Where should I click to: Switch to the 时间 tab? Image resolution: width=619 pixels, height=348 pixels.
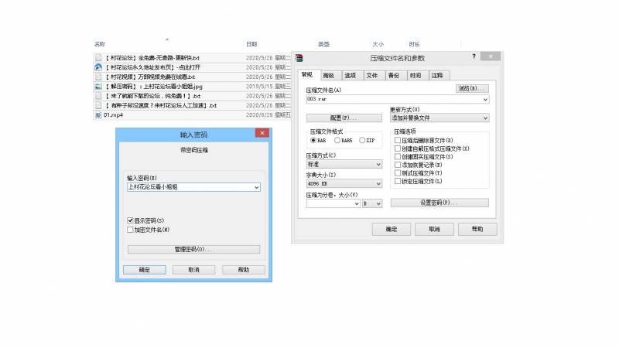[416, 75]
